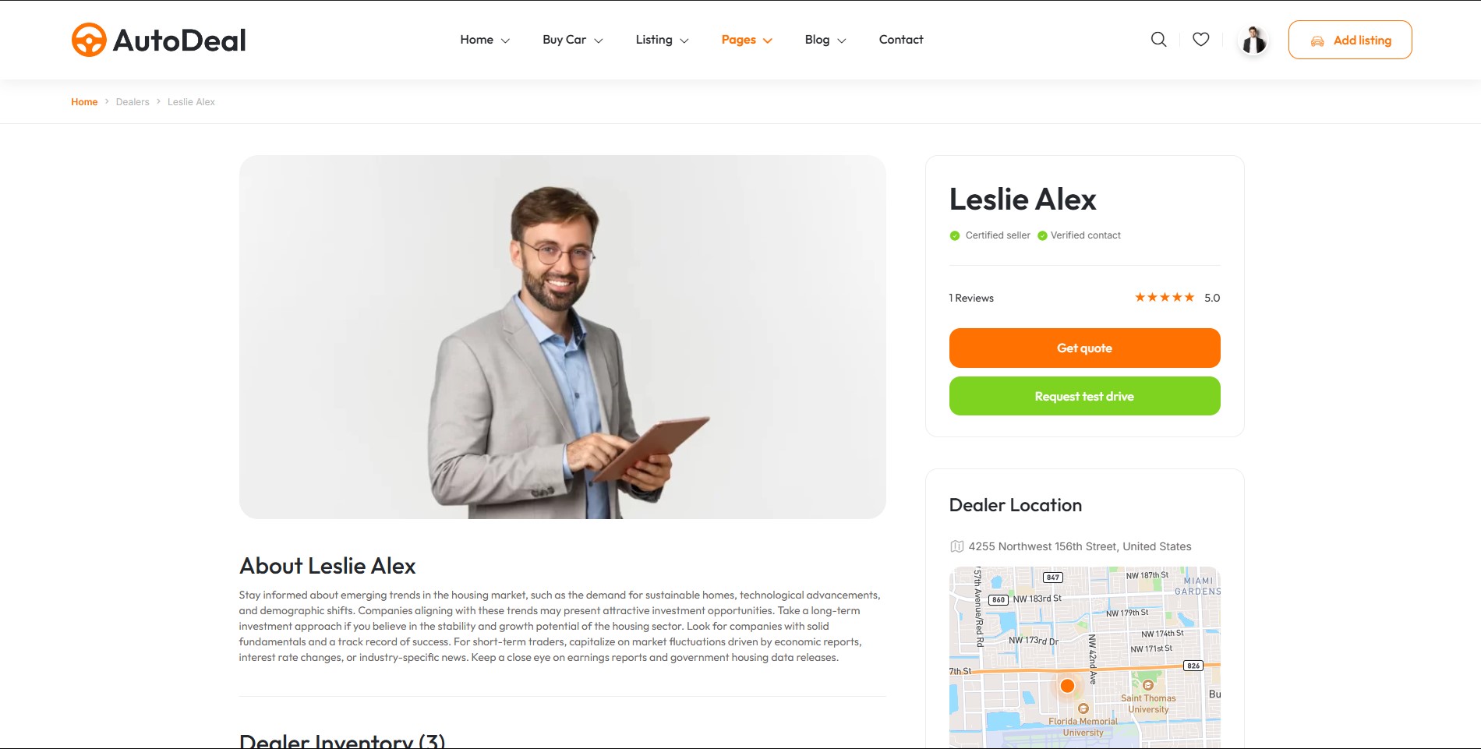This screenshot has width=1481, height=749.
Task: Click the Request test drive button
Action: (x=1084, y=396)
